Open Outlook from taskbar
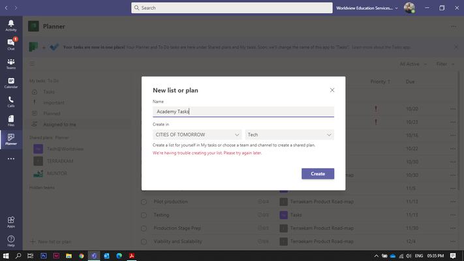Image resolution: width=464 pixels, height=261 pixels. coord(106,256)
